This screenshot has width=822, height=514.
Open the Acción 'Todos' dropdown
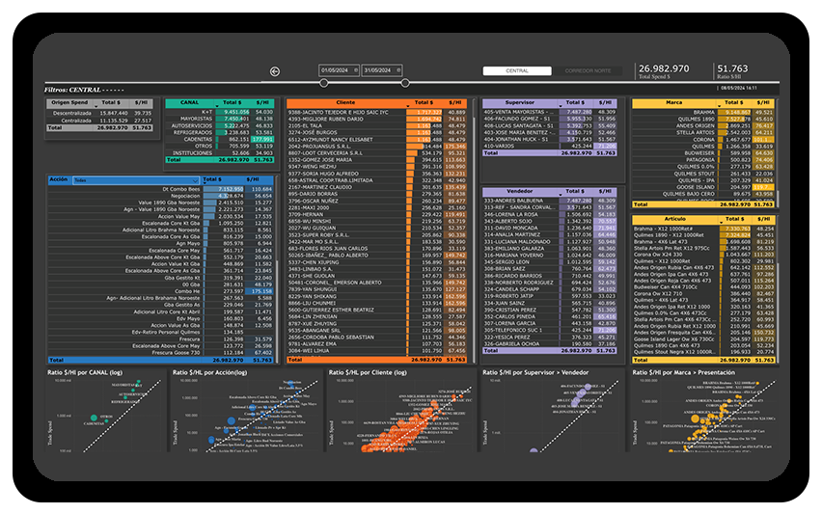(136, 180)
